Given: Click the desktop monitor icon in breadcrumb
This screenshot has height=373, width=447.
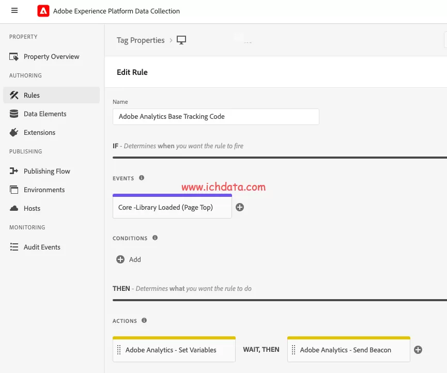Looking at the screenshot, I should click(181, 40).
